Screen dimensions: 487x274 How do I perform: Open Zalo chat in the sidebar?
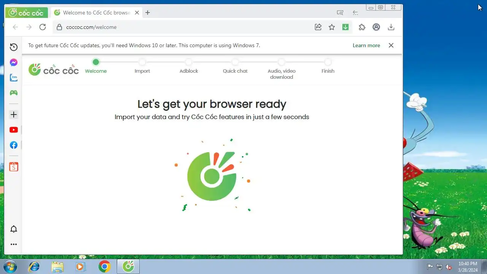(14, 78)
